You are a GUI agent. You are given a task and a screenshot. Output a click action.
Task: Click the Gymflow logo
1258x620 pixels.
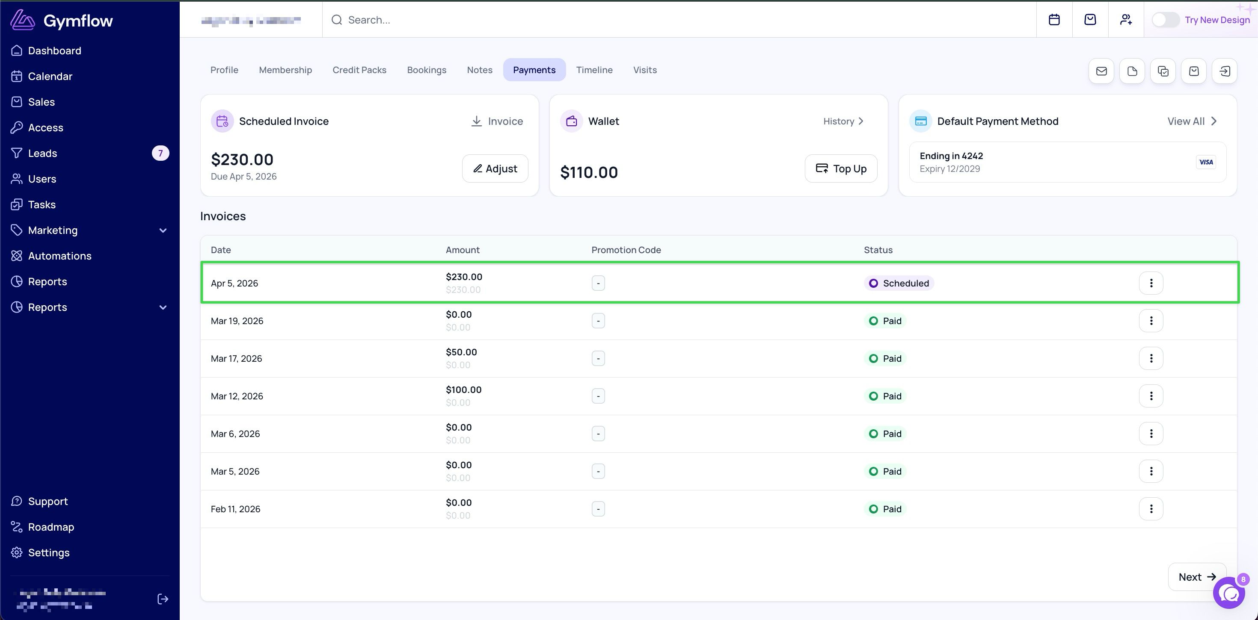62,20
